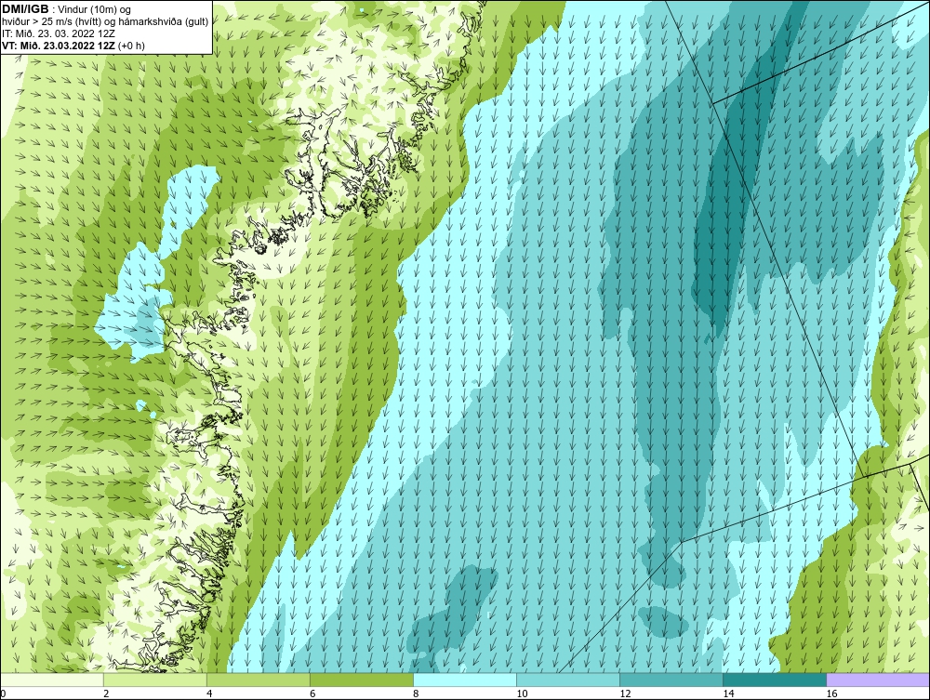This screenshot has height=700, width=930.
Task: Click the scale label 10
Action: [x=522, y=694]
